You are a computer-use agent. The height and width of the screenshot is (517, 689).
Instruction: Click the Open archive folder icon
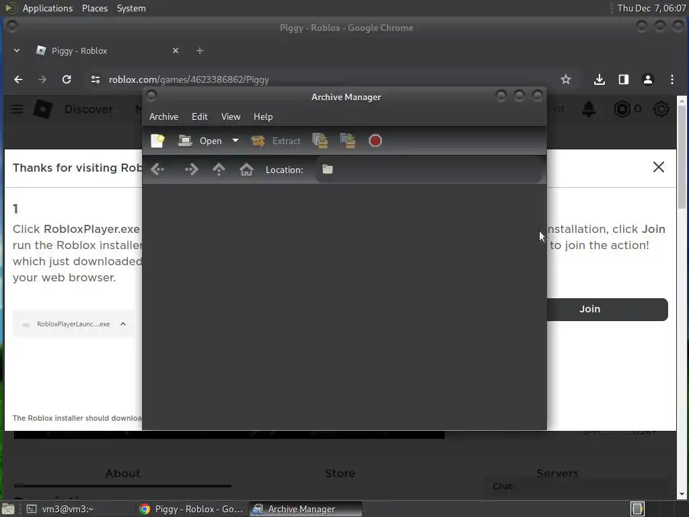[x=185, y=141]
